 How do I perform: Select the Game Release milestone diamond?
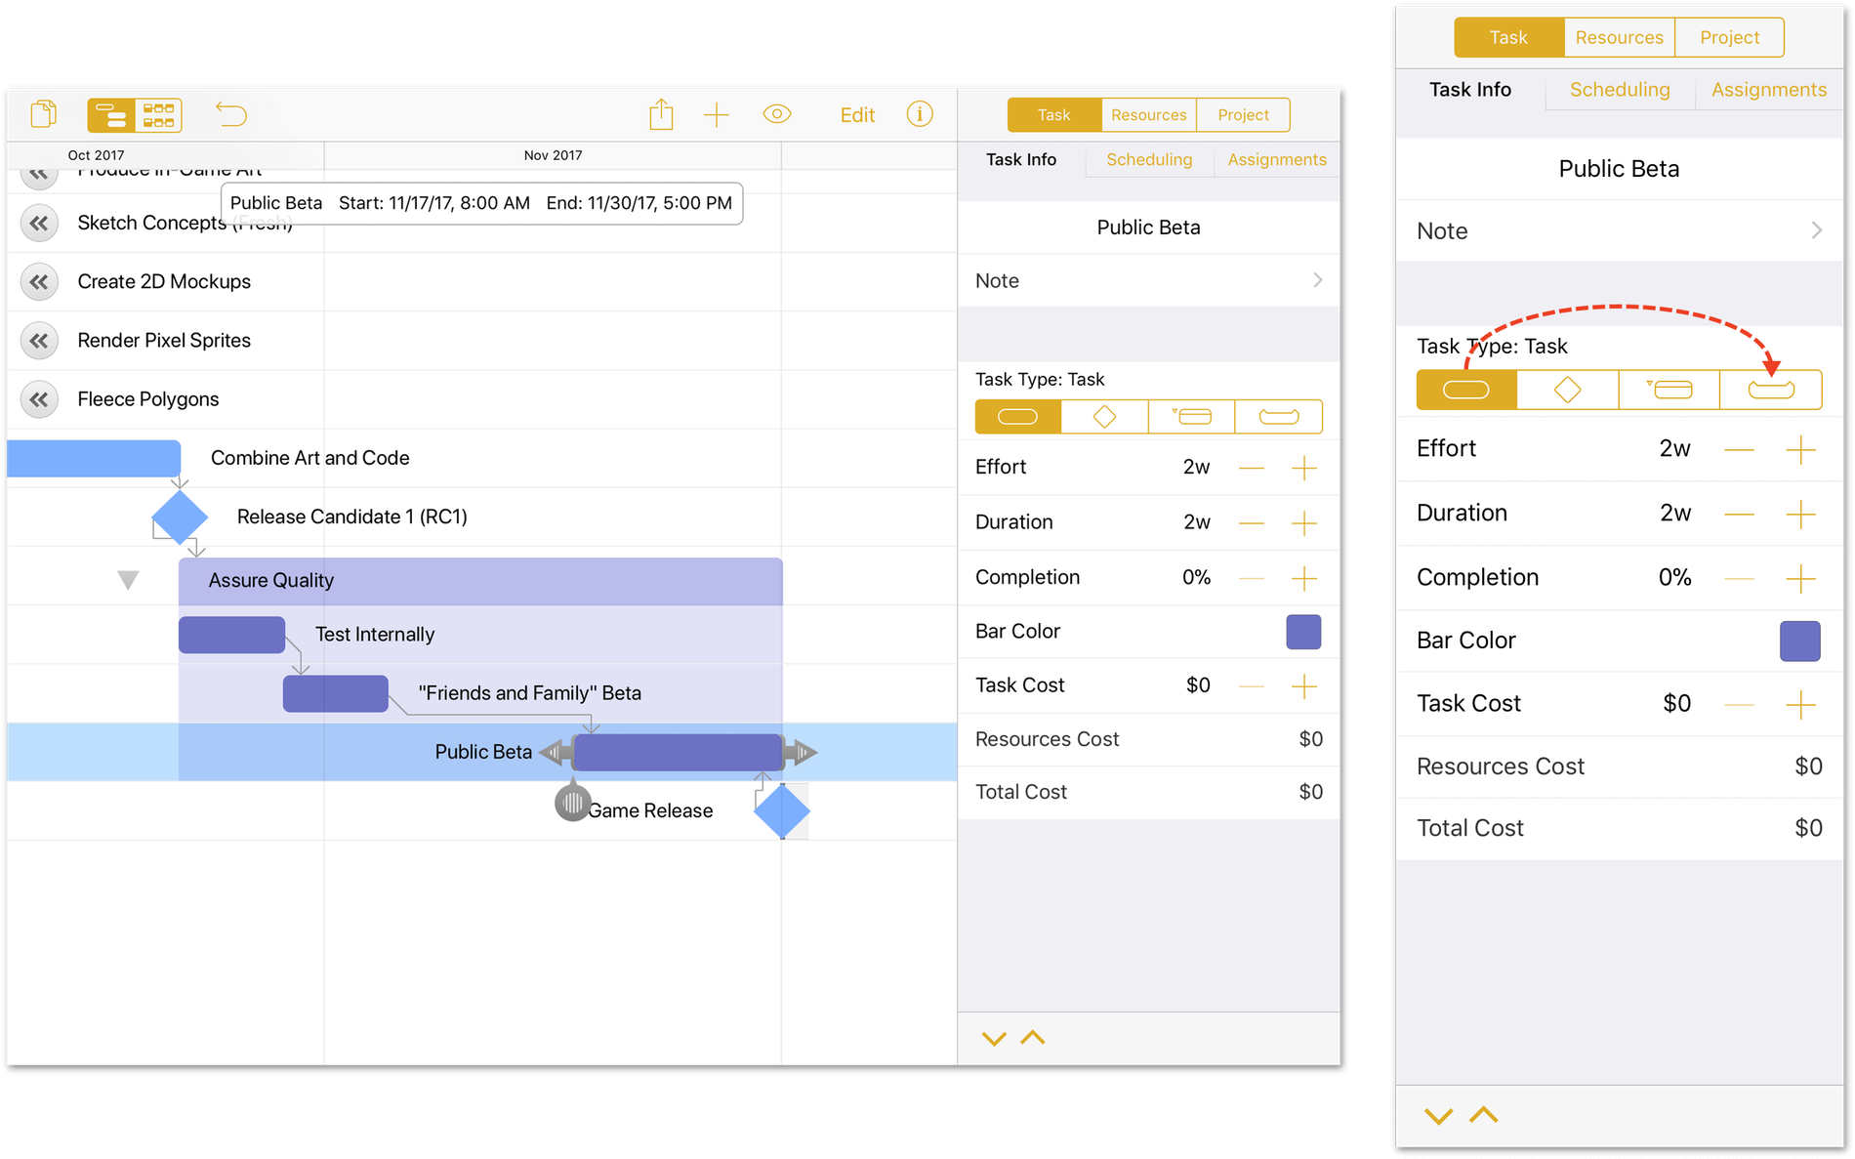(x=782, y=810)
